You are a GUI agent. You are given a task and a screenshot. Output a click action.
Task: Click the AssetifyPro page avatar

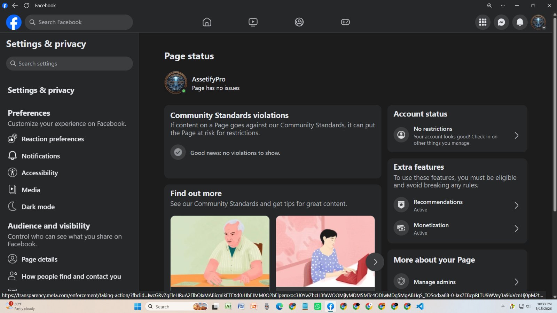pyautogui.click(x=176, y=83)
